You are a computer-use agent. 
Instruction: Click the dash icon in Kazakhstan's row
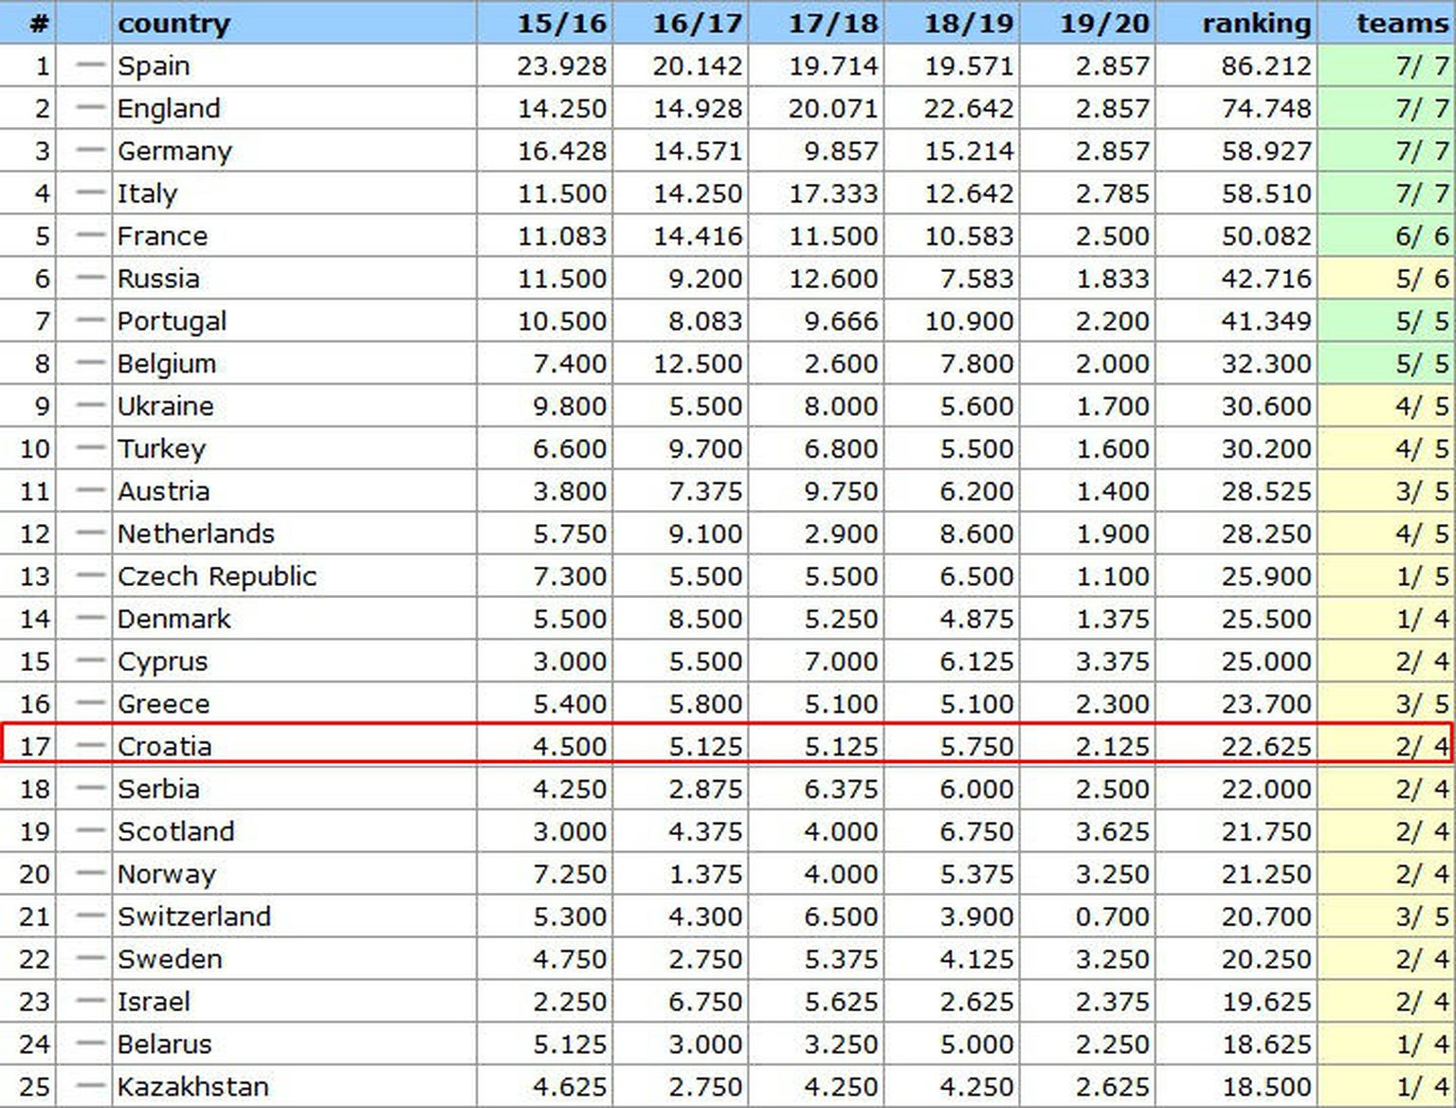[x=89, y=1086]
